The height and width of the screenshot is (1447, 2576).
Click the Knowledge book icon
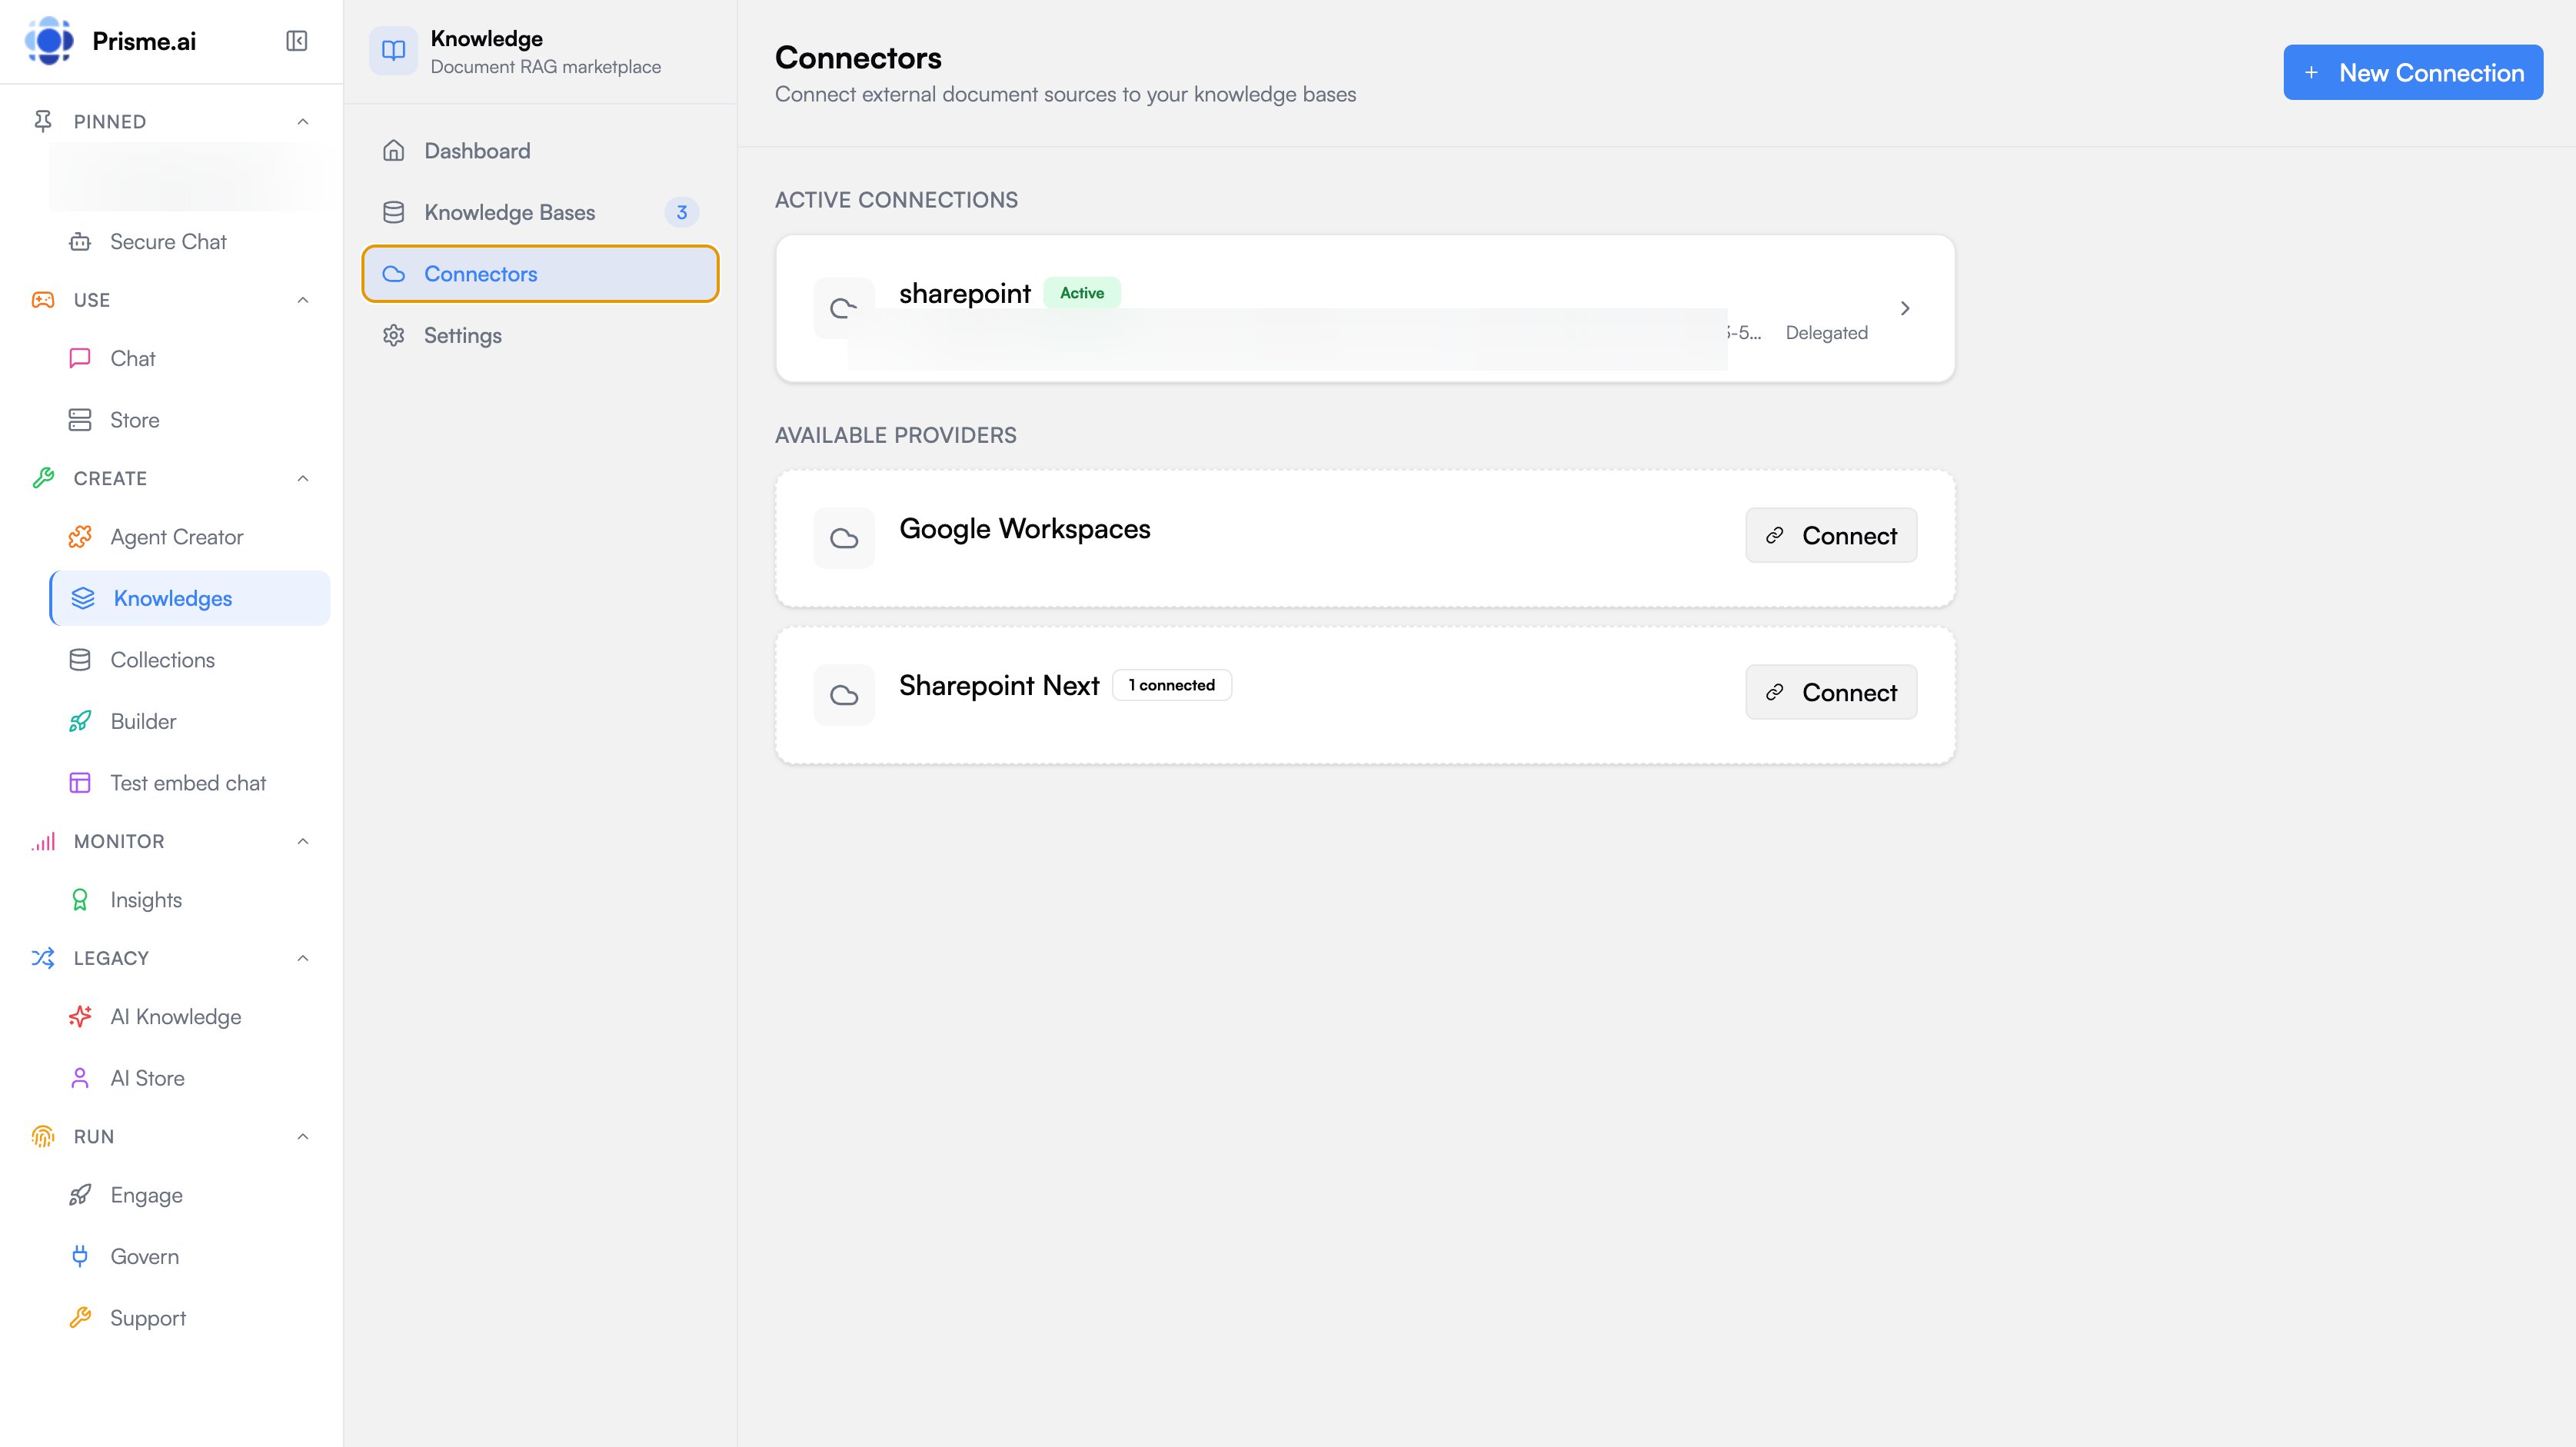coord(393,51)
